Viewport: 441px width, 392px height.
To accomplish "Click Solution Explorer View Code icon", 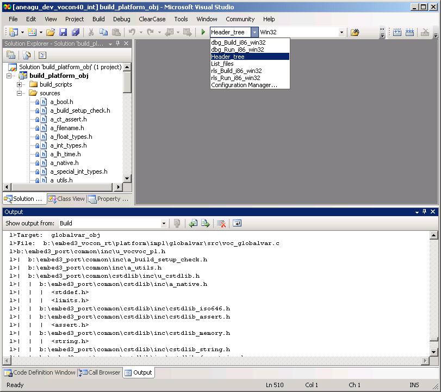I will (x=42, y=55).
